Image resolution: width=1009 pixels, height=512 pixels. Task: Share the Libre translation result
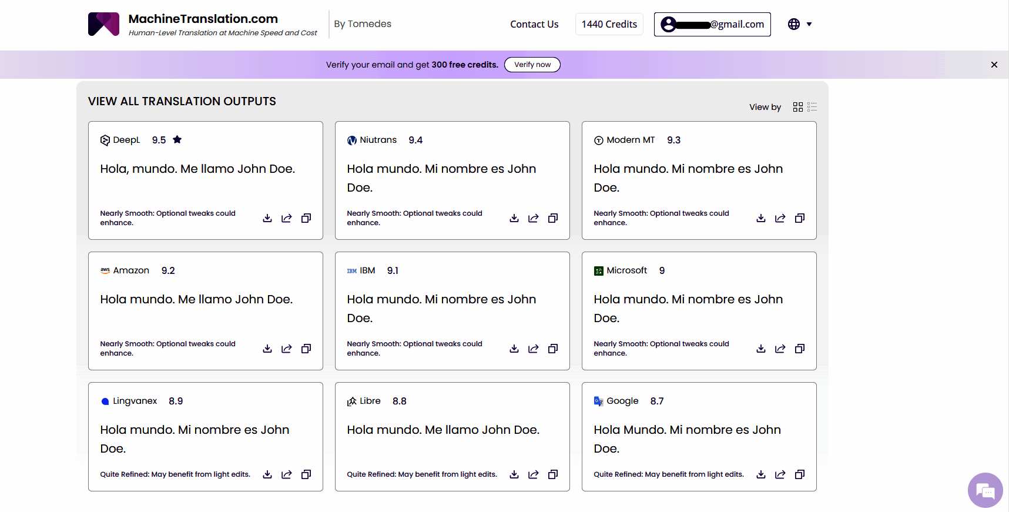point(534,474)
